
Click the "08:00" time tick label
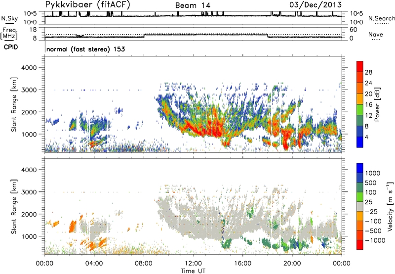144,264
